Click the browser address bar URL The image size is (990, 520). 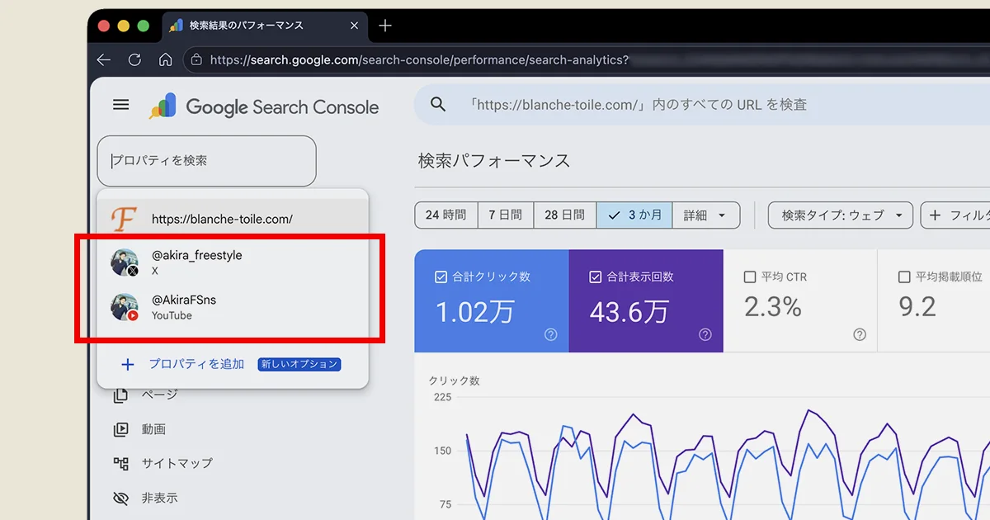click(x=419, y=59)
